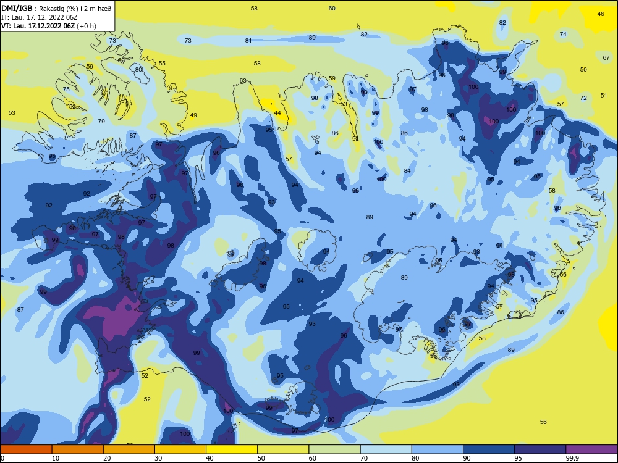
Task: Click the humidity value '46' on the map
Action: coord(601,14)
